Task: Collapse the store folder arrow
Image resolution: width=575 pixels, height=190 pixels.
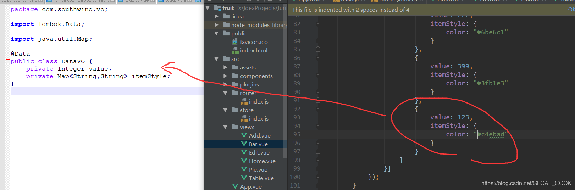Action: point(225,110)
